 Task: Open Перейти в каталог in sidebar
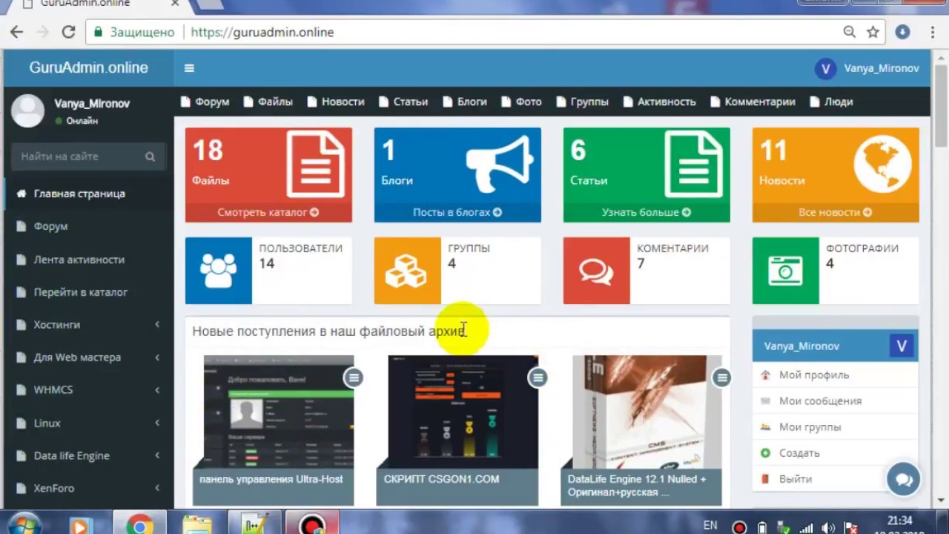pyautogui.click(x=87, y=292)
